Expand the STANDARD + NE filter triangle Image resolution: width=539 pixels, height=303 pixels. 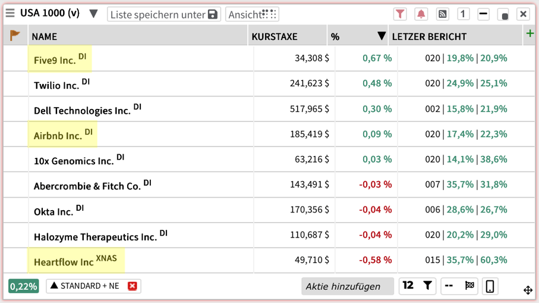pos(54,286)
